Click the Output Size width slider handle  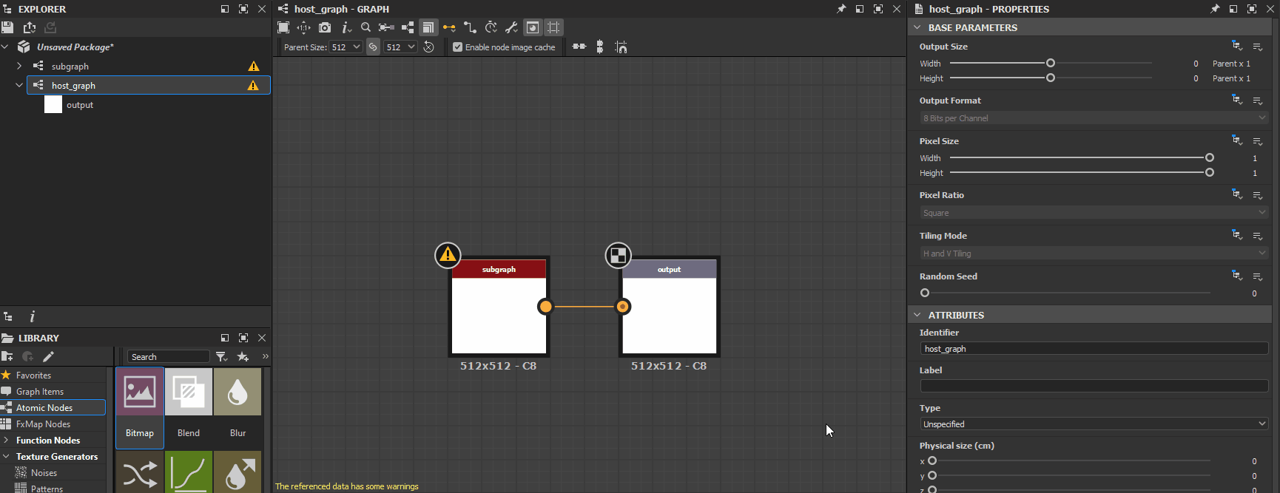1051,64
